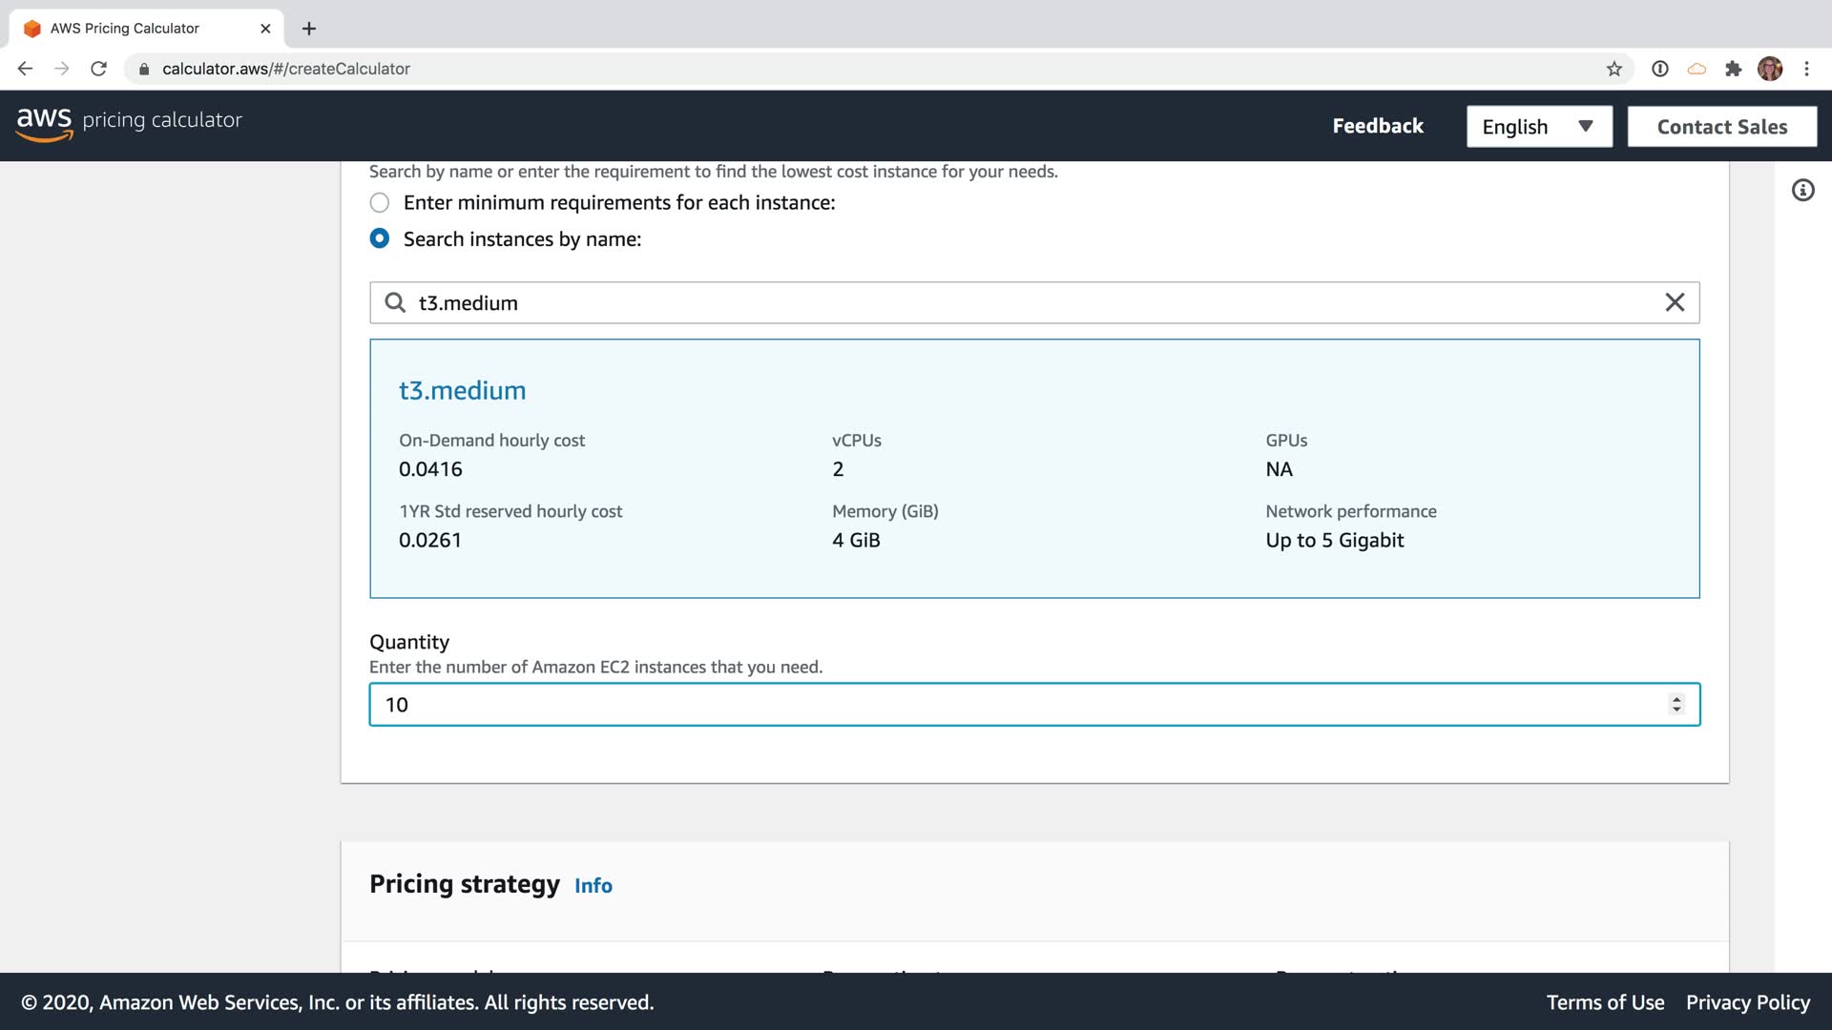Image resolution: width=1832 pixels, height=1030 pixels.
Task: Click the Contact Sales button
Action: pyautogui.click(x=1721, y=127)
